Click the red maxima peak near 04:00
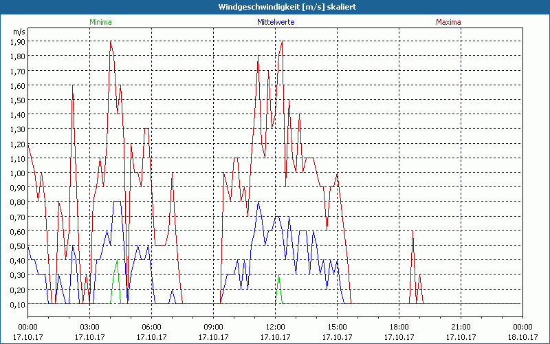The height and width of the screenshot is (344, 550). [111, 43]
